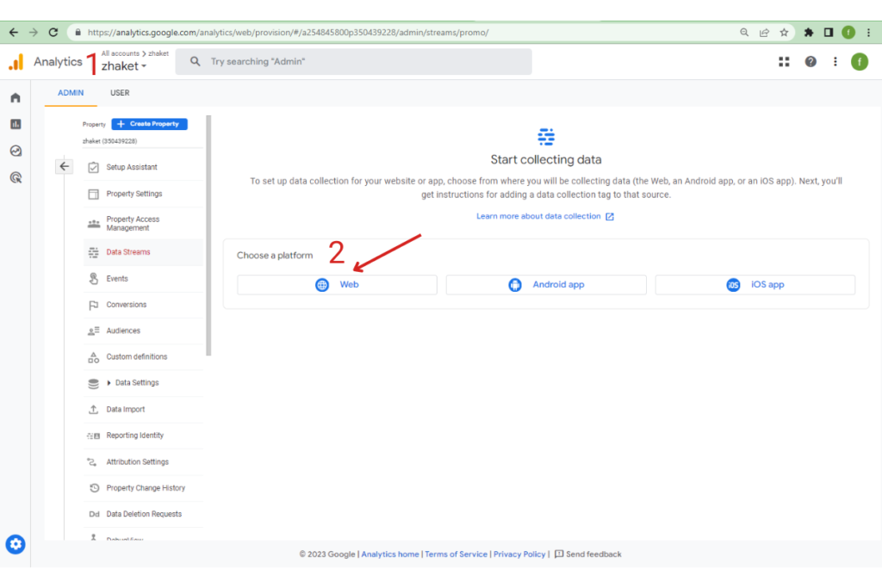Viewport: 882px width, 588px height.
Task: Open Property Change History
Action: (x=143, y=488)
